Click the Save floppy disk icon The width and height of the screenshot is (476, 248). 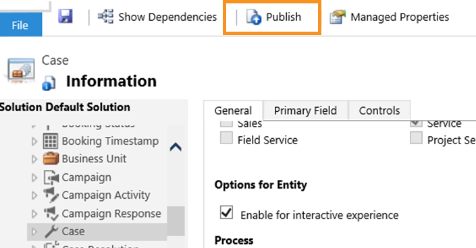(x=65, y=16)
